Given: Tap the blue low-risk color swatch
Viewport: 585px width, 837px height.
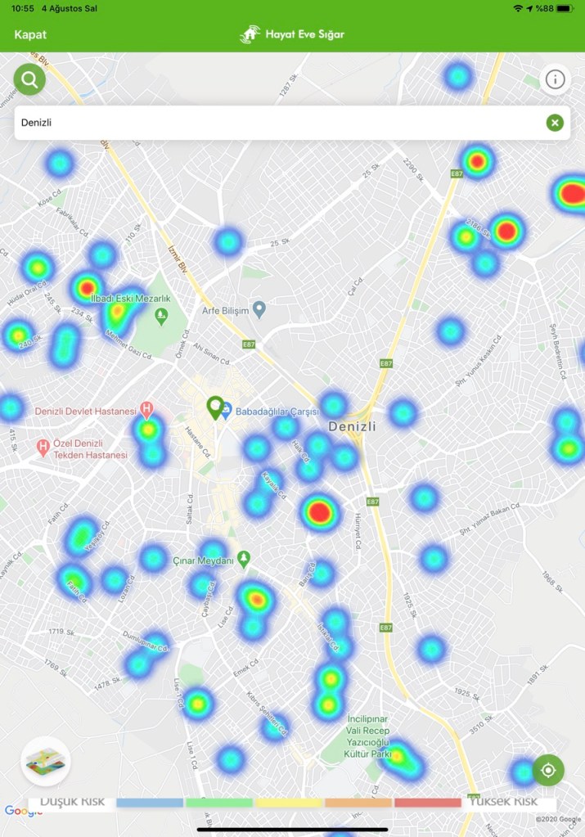Looking at the screenshot, I should (150, 803).
